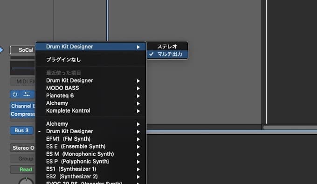The image size is (317, 184).
Task: Click the Group slot
Action: [23, 159]
